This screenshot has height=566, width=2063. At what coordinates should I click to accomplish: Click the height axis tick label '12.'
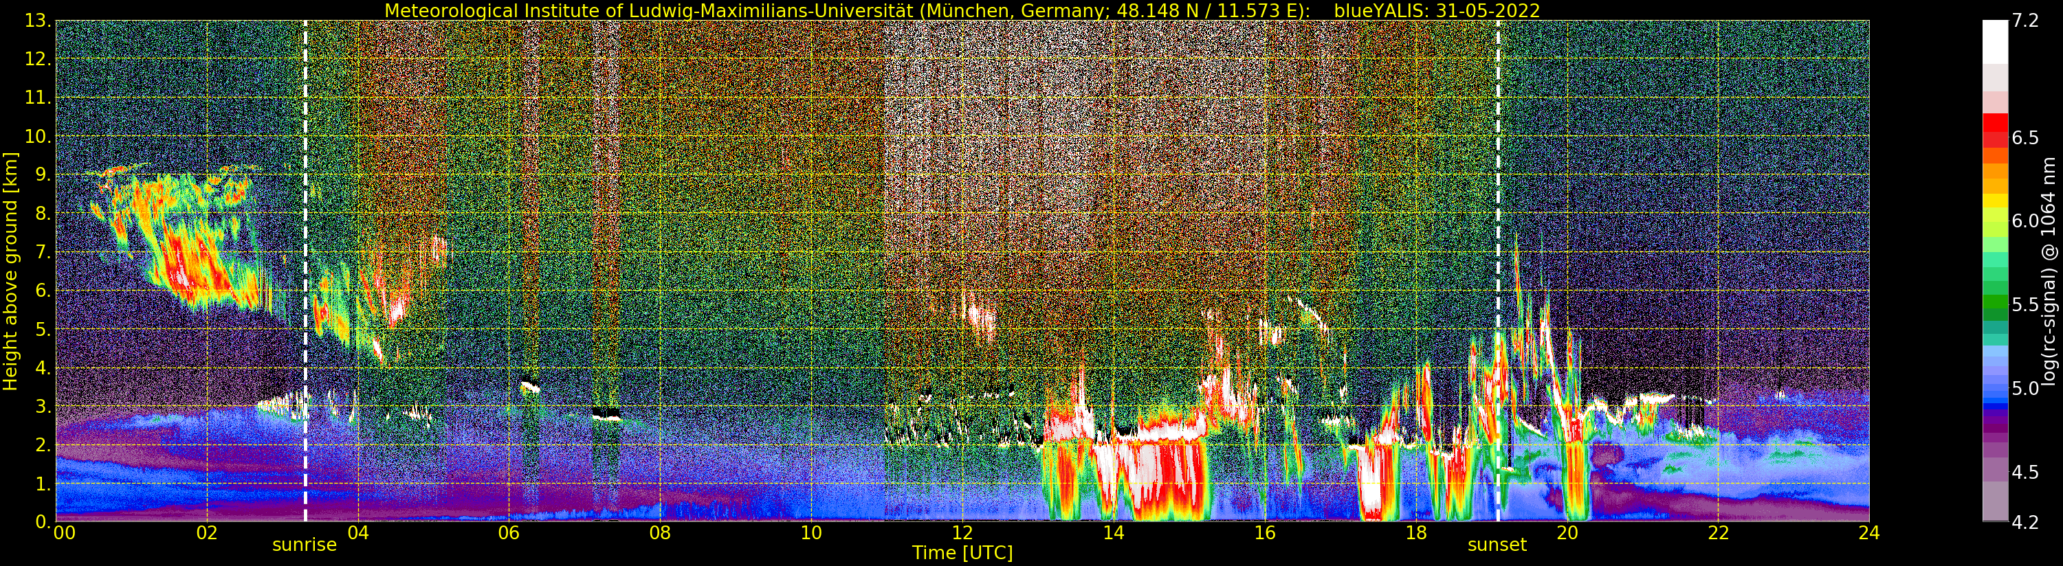(38, 59)
